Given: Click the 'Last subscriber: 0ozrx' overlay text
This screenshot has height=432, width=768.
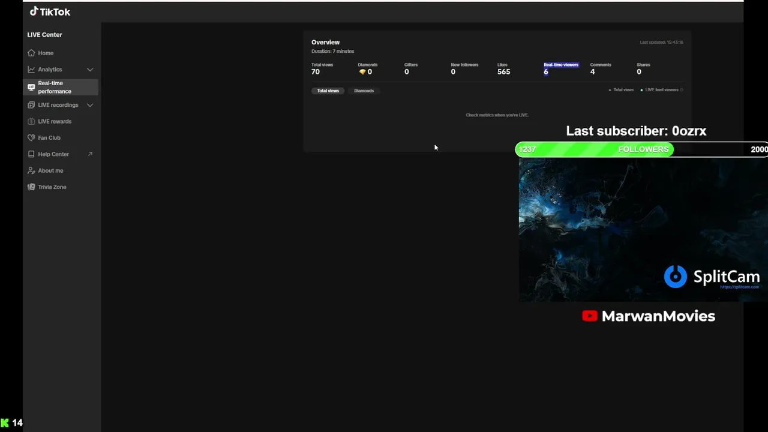Looking at the screenshot, I should (636, 131).
